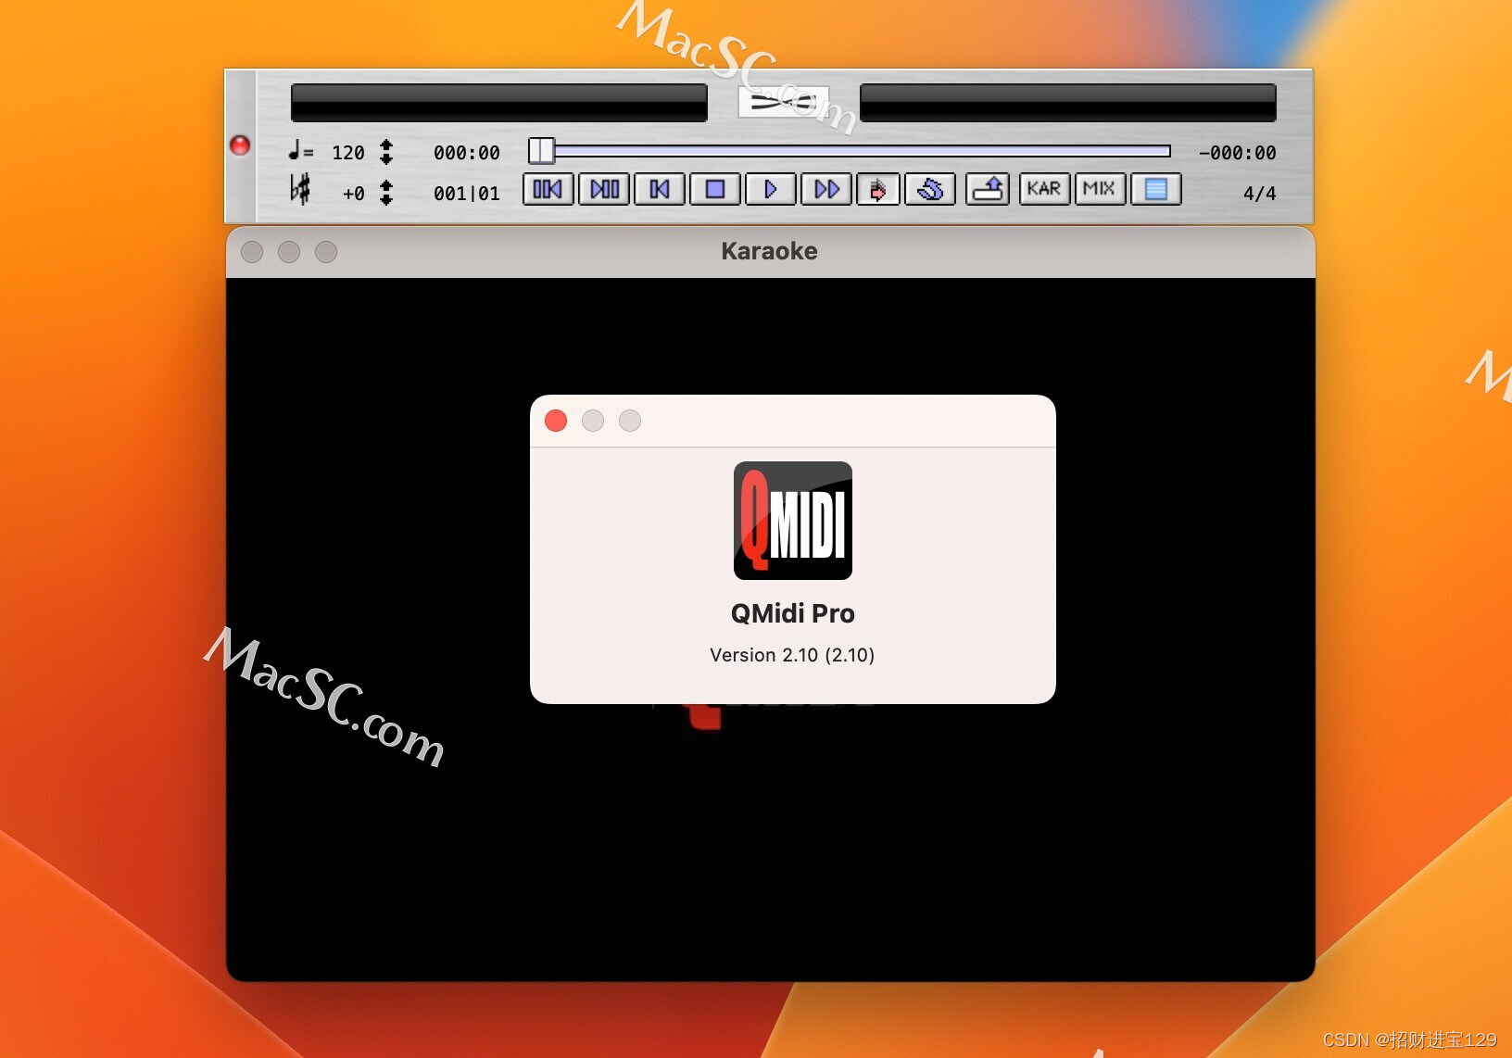The width and height of the screenshot is (1512, 1058).
Task: Click the right black song title display
Action: click(x=1068, y=103)
